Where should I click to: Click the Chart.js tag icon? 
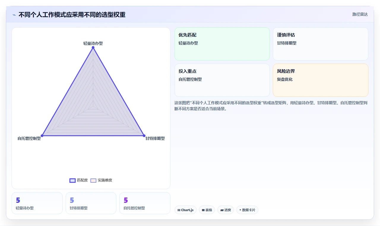click(179, 210)
